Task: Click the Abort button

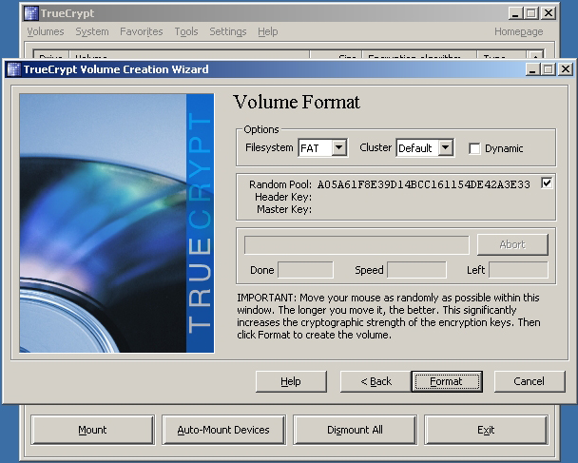Action: [x=512, y=244]
